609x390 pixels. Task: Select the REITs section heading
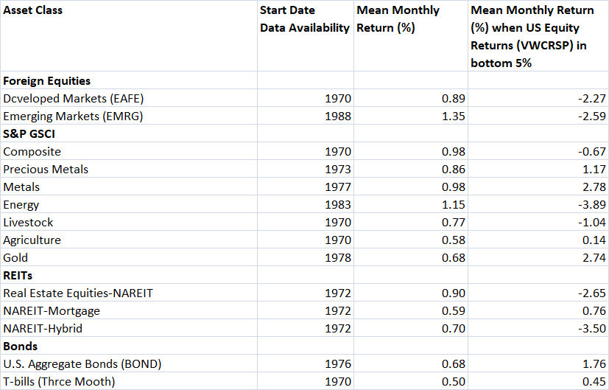pos(18,275)
